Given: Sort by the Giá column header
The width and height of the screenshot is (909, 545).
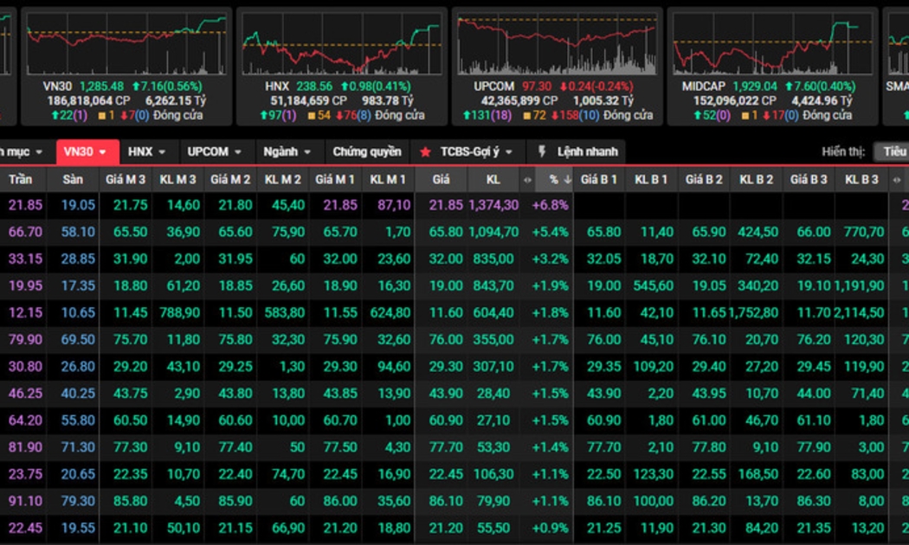Looking at the screenshot, I should tap(442, 179).
